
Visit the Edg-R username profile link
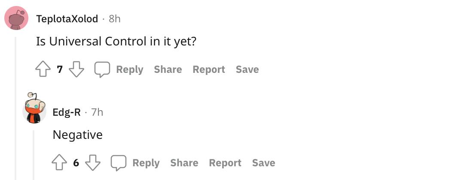click(x=67, y=112)
